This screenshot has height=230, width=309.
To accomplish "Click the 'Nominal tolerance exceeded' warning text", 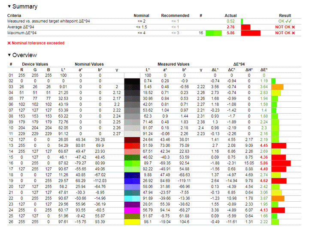I will pos(38,43).
